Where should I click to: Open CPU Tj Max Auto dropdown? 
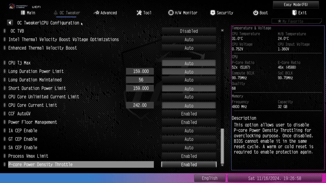tap(189, 63)
